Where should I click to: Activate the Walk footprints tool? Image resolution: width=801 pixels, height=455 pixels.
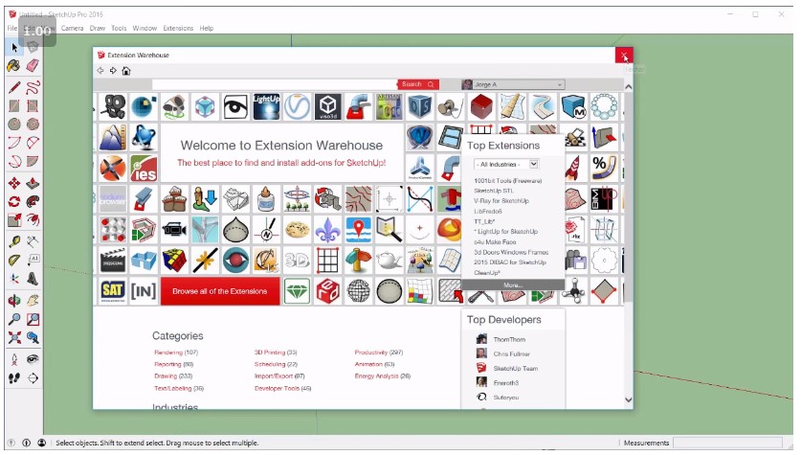click(x=14, y=377)
